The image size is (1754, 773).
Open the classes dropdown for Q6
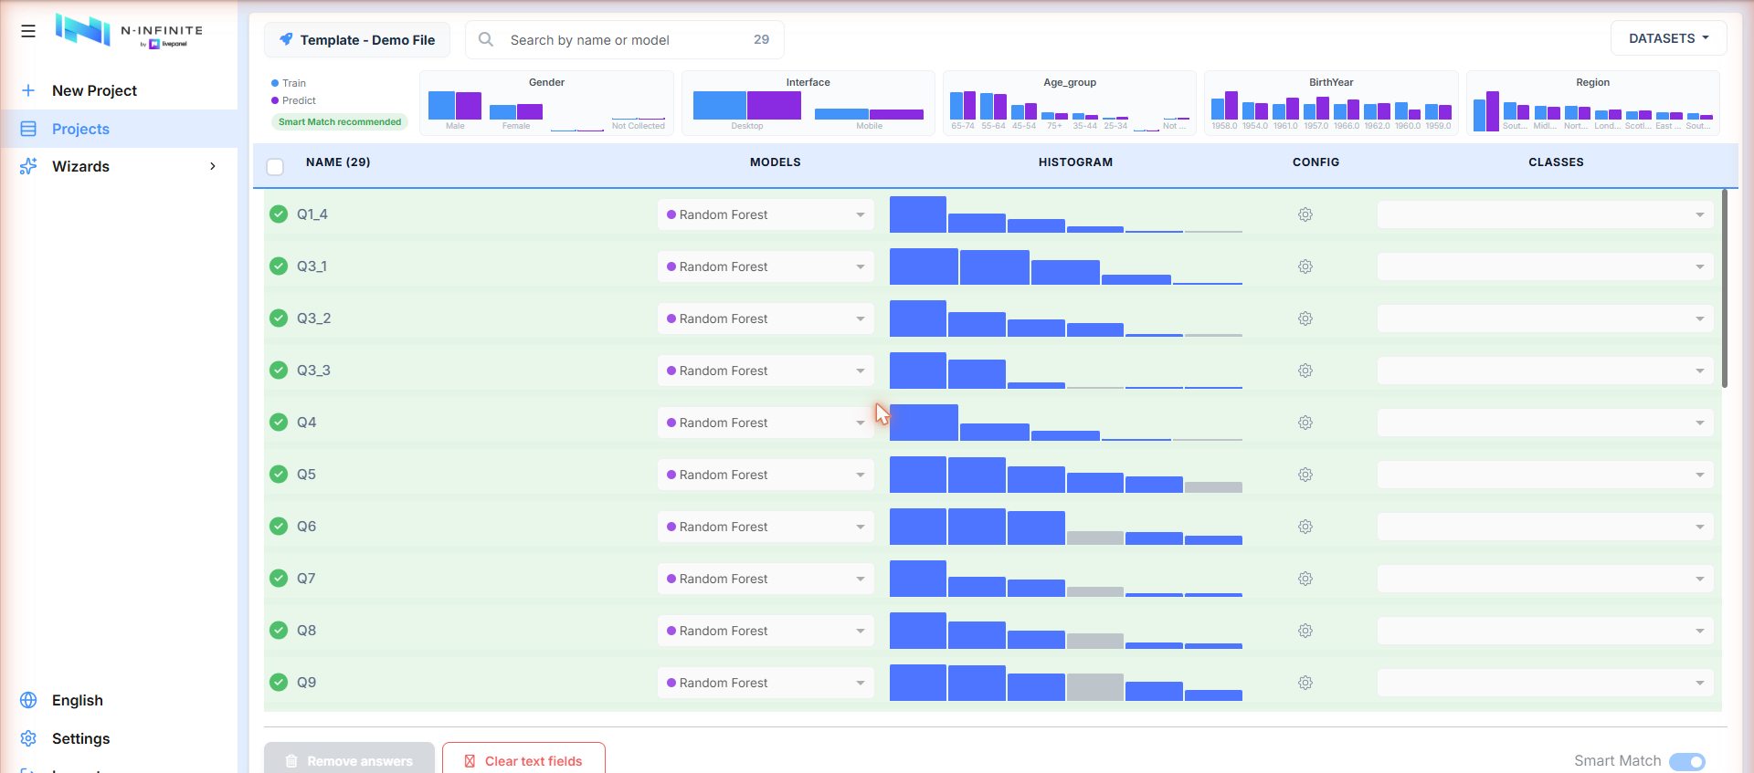(x=1545, y=527)
